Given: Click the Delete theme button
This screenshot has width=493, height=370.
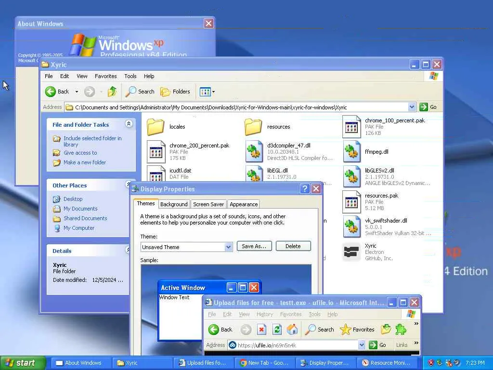Looking at the screenshot, I should click(293, 246).
